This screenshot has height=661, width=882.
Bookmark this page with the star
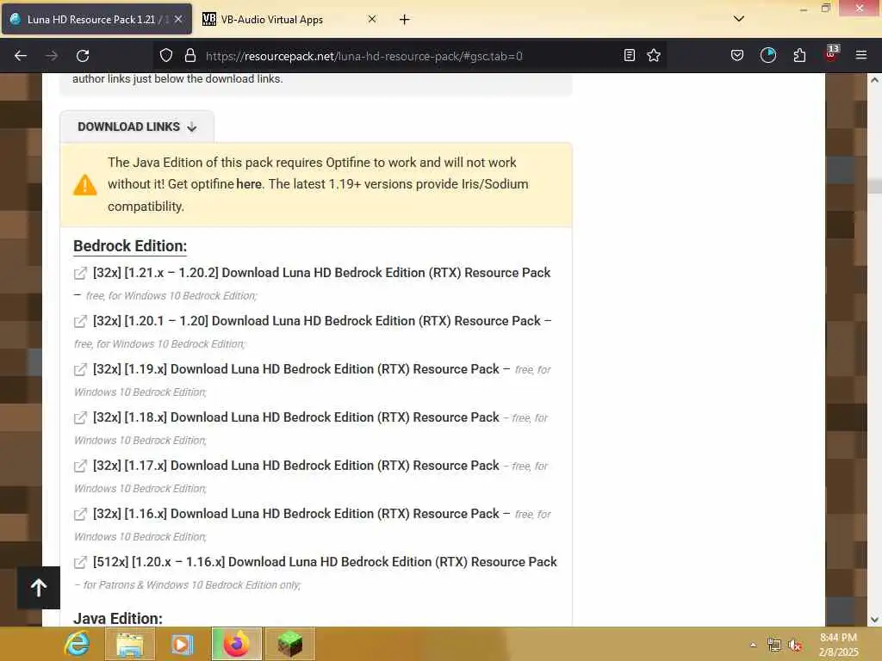[x=654, y=55]
